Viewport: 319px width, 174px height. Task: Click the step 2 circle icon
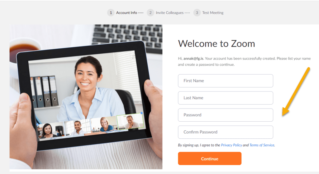pyautogui.click(x=150, y=13)
